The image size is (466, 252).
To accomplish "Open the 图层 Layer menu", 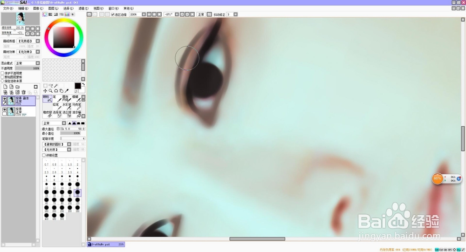I will (53, 8).
